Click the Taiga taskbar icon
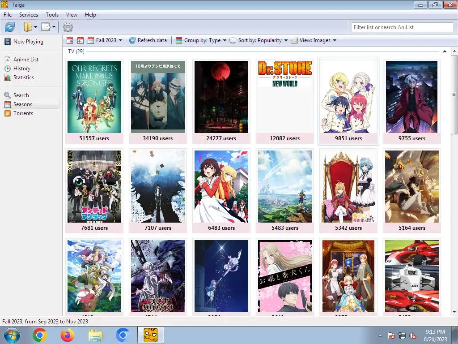 point(151,335)
